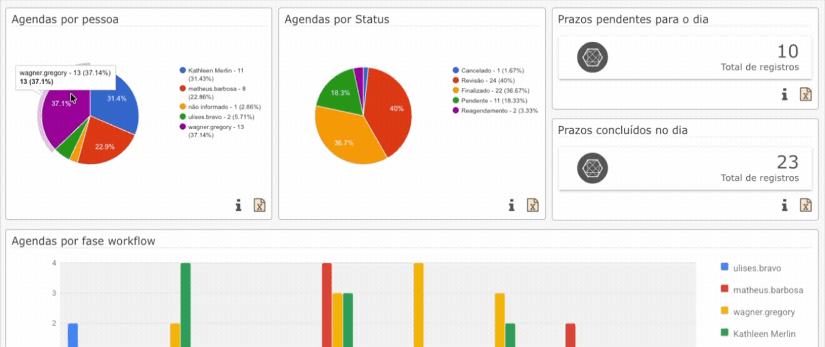This screenshot has width=825, height=347.
Task: Open info icon in Agendas por pessoa panel
Action: click(x=238, y=205)
